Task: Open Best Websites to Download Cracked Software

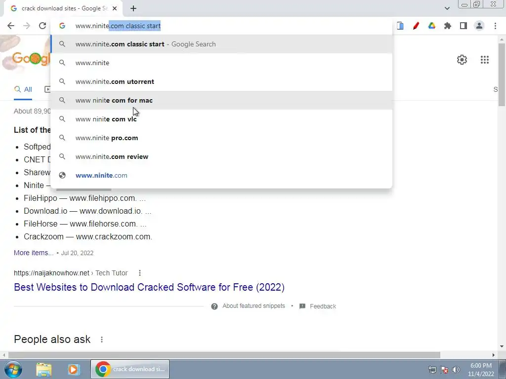Action: pyautogui.click(x=149, y=287)
